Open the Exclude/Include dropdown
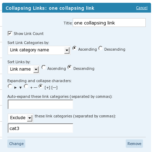Viewport: 157px width, 152px height. [20, 118]
